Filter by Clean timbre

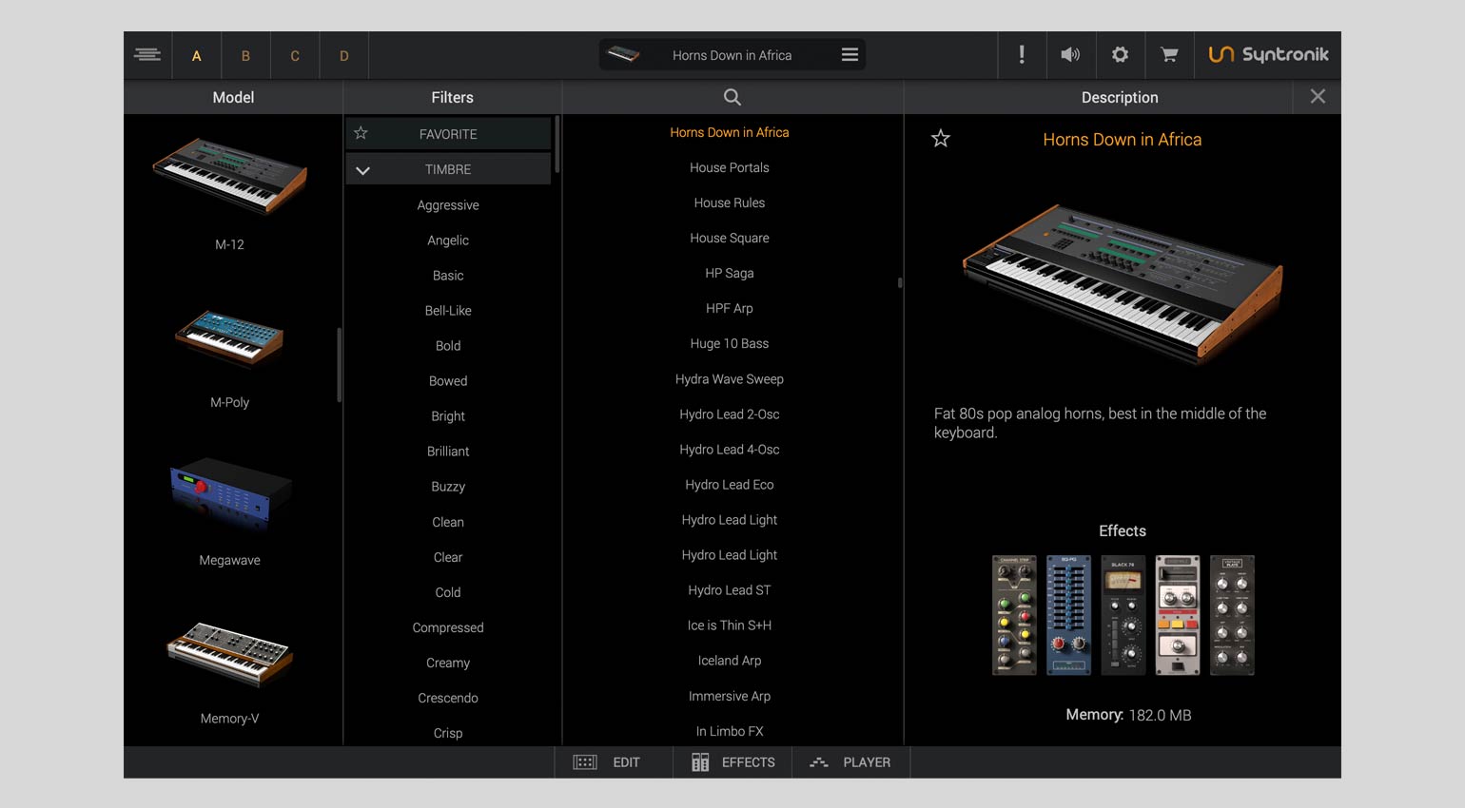[448, 522]
